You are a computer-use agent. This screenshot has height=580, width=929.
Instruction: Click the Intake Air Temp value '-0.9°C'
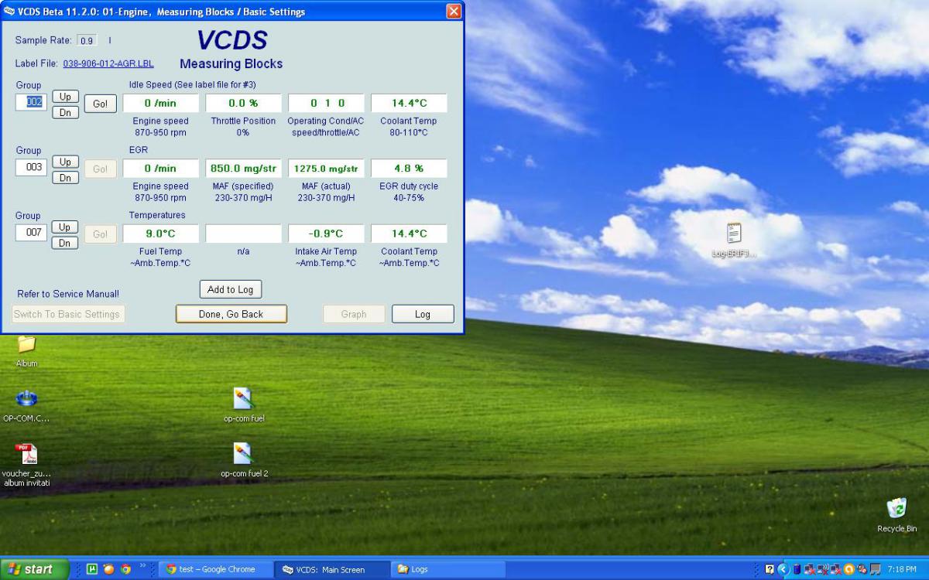[327, 234]
